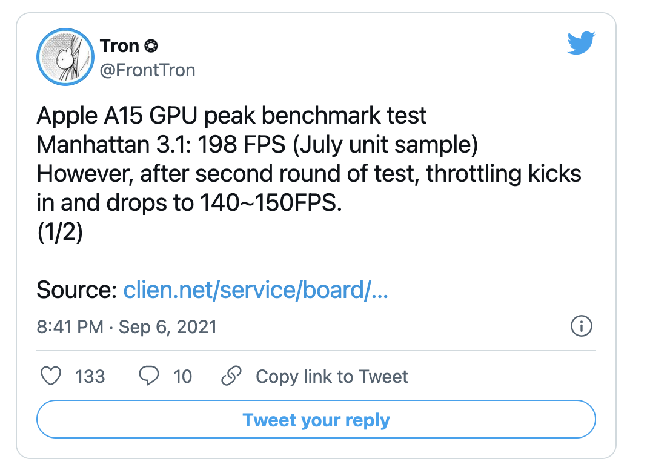The image size is (647, 470).
Task: Click the badge icon beside Tron's name
Action: [x=152, y=46]
